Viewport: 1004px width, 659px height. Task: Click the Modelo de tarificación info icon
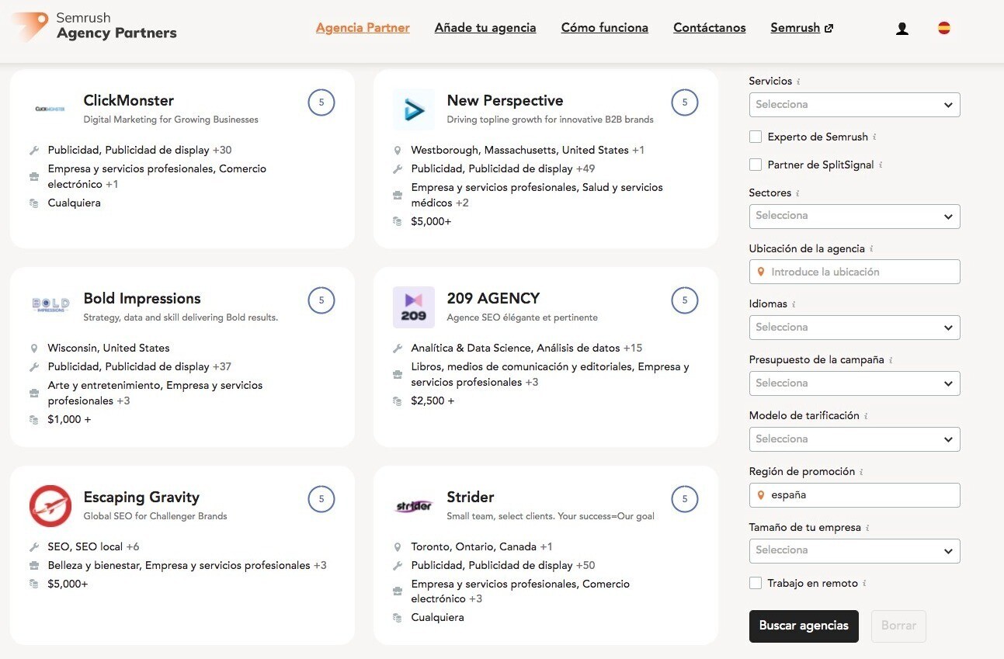866,416
